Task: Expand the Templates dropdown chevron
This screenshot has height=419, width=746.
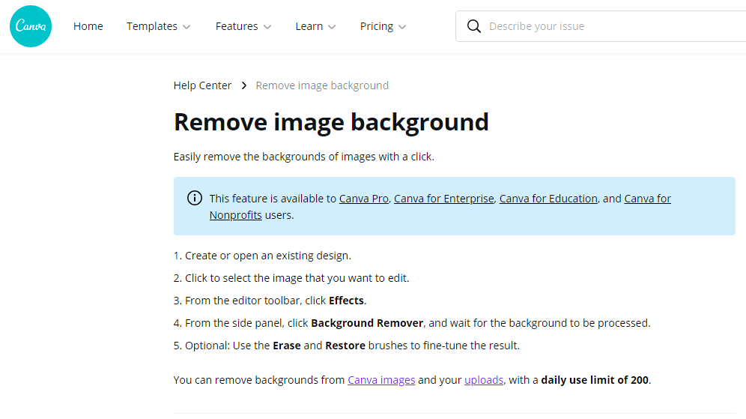Action: pyautogui.click(x=186, y=27)
